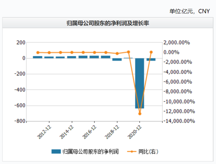The width and height of the screenshot is (216, 164).
Task: Click the last orange point on the line
Action: pos(151,52)
